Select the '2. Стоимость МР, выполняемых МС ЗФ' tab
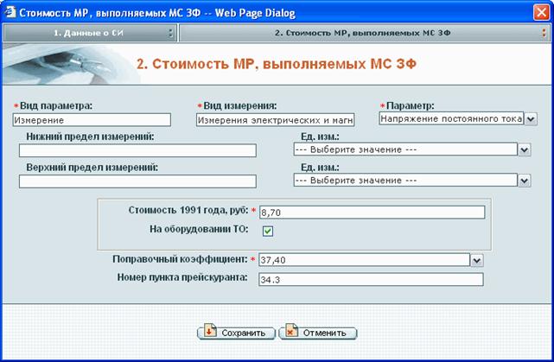Image resolution: width=554 pixels, height=362 pixels. point(365,33)
